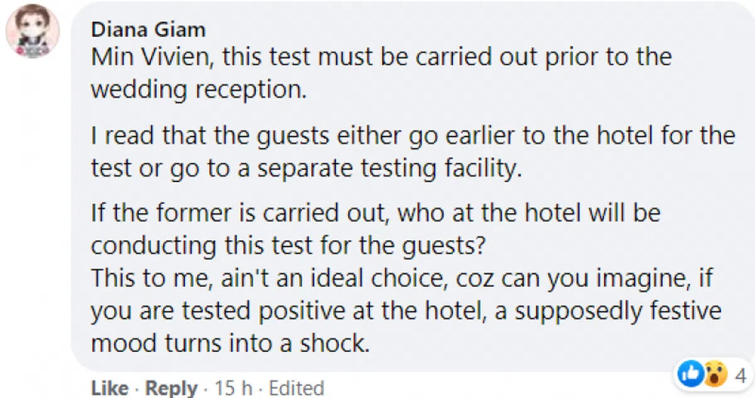Screen dimensions: 755x398
Task: Click the grey comment bubble background
Action: point(566,352)
